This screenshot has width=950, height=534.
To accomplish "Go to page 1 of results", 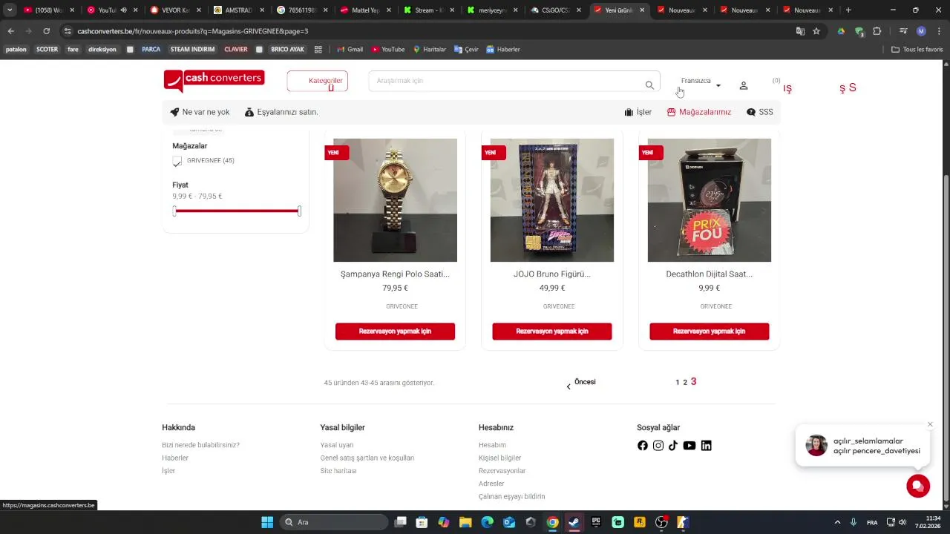I will click(677, 383).
